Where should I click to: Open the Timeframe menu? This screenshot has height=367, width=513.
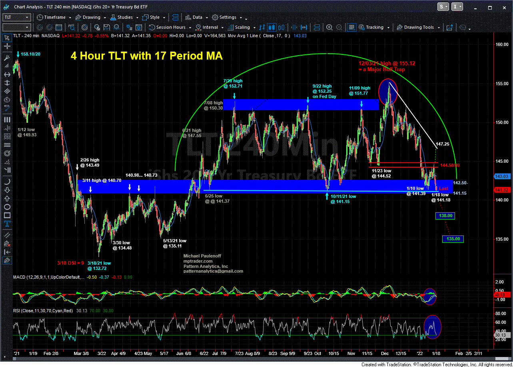pyautogui.click(x=54, y=17)
